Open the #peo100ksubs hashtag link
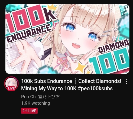The image size is (133, 119). click(x=95, y=88)
